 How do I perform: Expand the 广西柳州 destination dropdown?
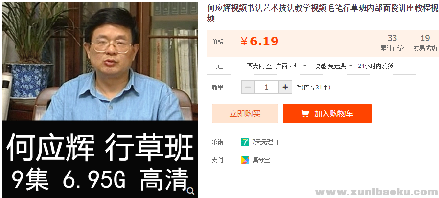coord(291,66)
